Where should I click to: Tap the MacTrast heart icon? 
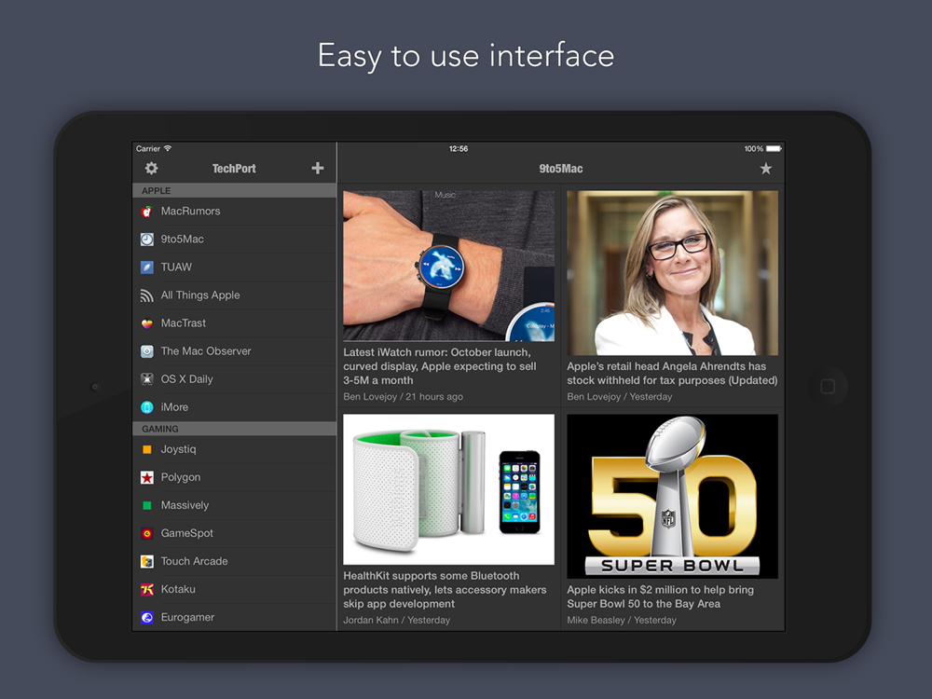pos(147,323)
